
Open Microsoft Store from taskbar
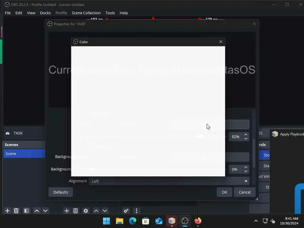coord(145,221)
